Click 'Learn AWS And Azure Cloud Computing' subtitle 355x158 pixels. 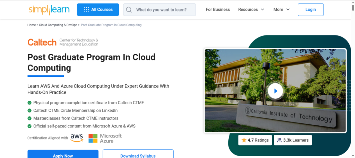pyautogui.click(x=98, y=89)
